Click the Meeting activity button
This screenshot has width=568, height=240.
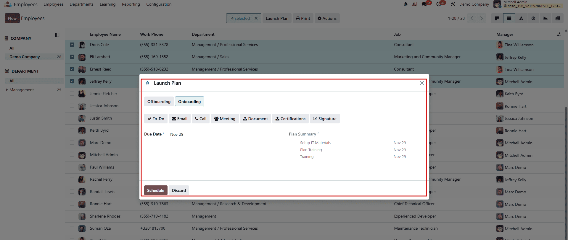pos(225,119)
